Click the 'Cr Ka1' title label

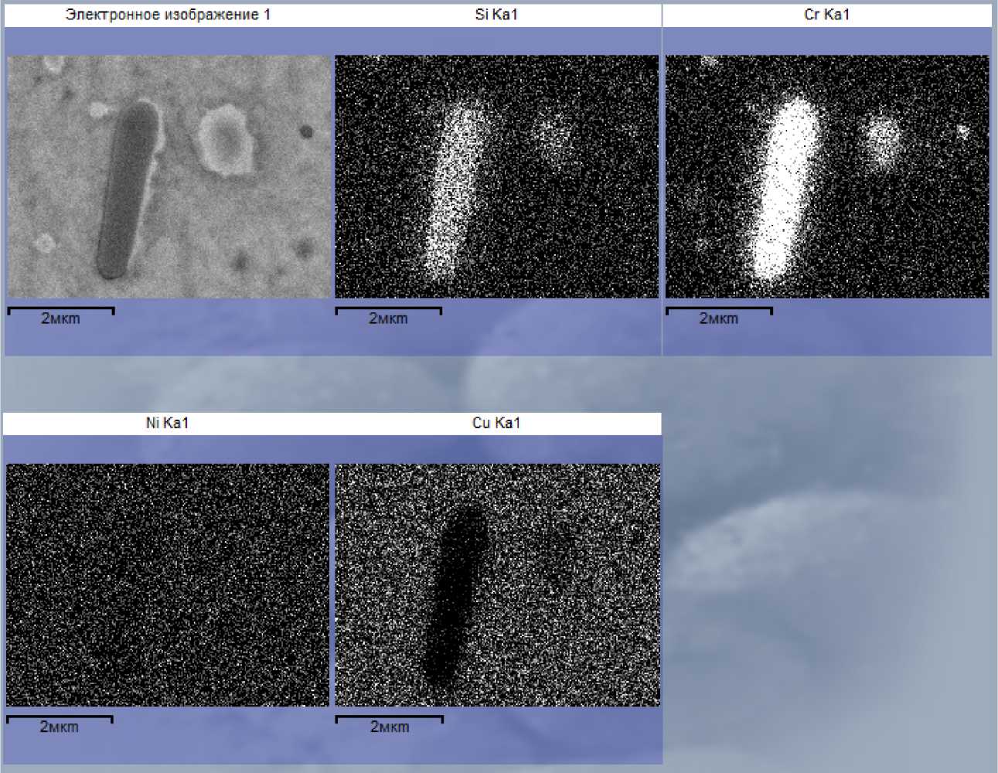826,15
